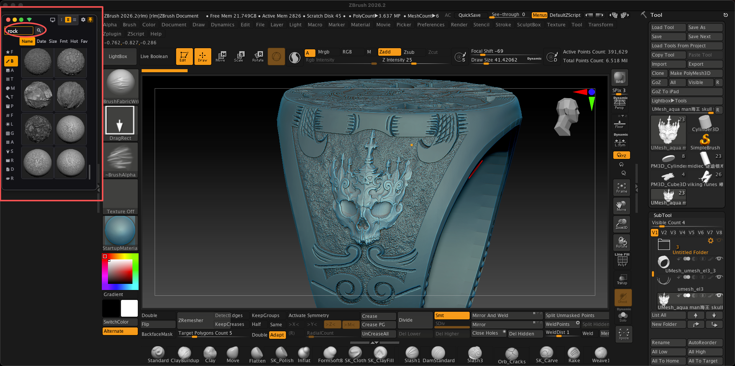Select the Draw mode button
The height and width of the screenshot is (366, 735).
(x=203, y=57)
